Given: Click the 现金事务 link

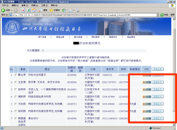Looking at the screenshot, I should [131, 37].
